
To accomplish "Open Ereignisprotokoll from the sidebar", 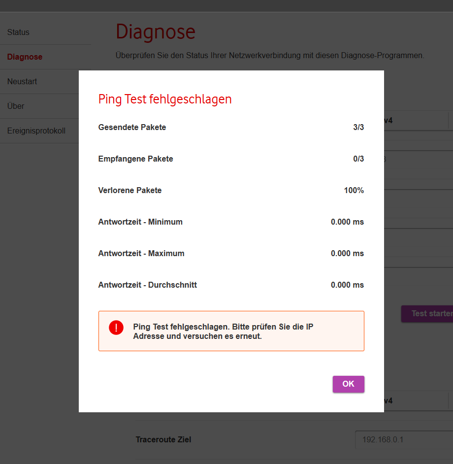I will click(x=36, y=131).
